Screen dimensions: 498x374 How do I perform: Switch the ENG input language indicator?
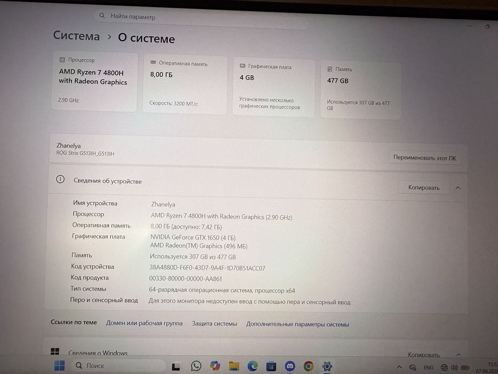tap(428, 368)
